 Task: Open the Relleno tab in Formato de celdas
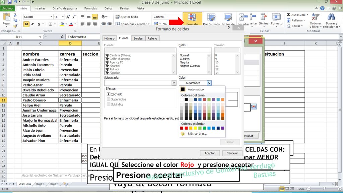(152, 38)
